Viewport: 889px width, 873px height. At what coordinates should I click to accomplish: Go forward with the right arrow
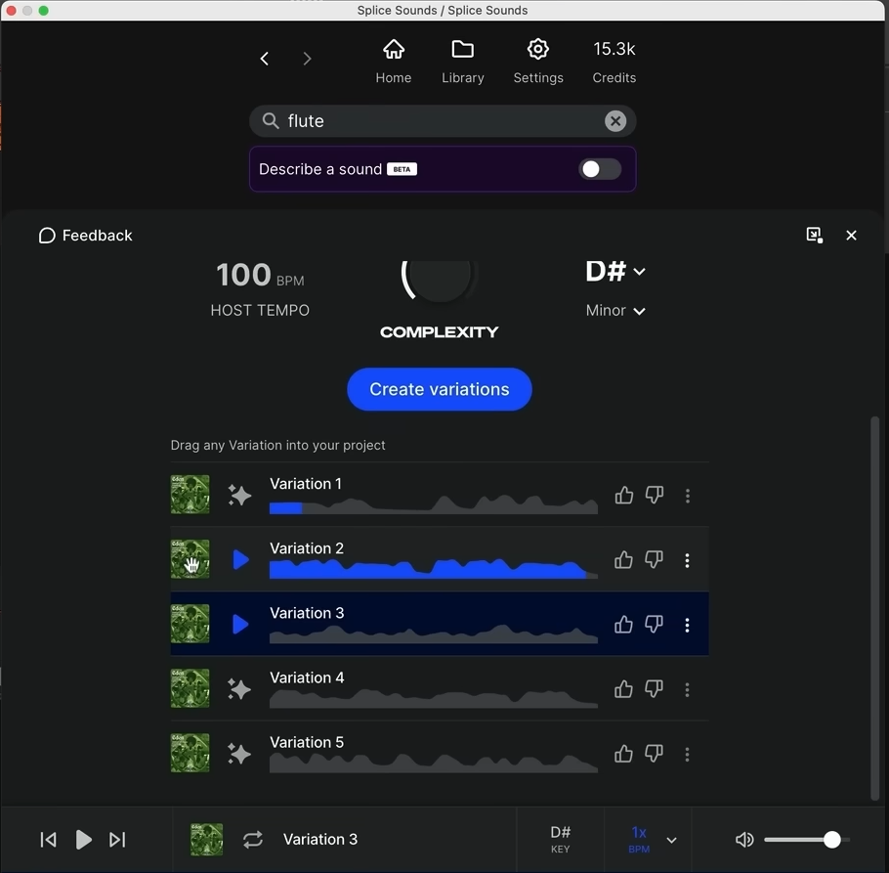click(307, 59)
